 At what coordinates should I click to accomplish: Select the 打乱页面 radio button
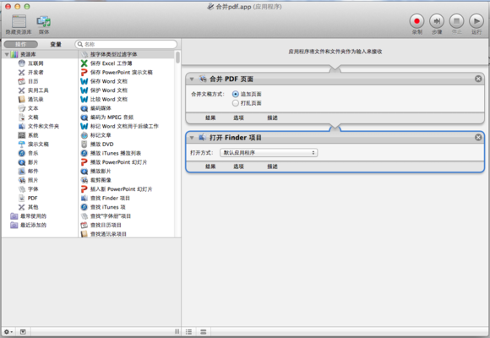pyautogui.click(x=236, y=103)
